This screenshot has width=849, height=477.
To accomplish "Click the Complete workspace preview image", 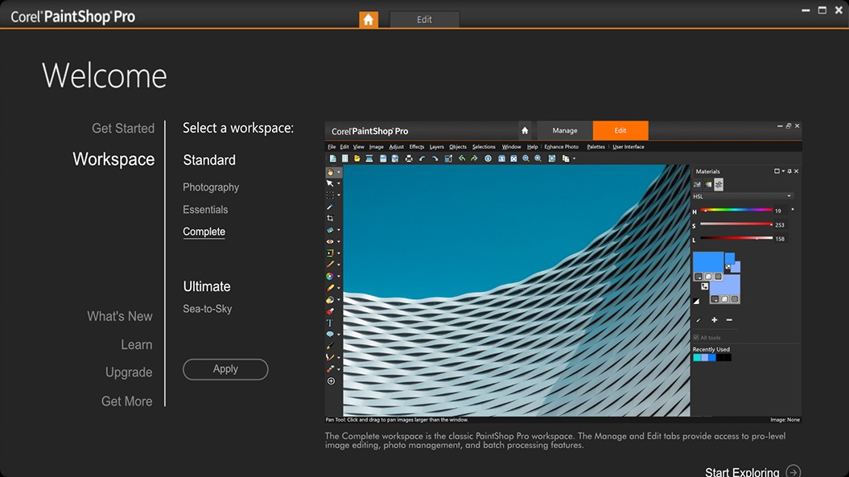I will (563, 273).
